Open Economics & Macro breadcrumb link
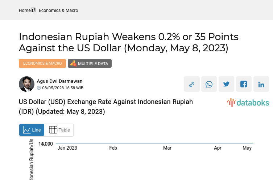Image resolution: width=273 pixels, height=180 pixels. 58,10
